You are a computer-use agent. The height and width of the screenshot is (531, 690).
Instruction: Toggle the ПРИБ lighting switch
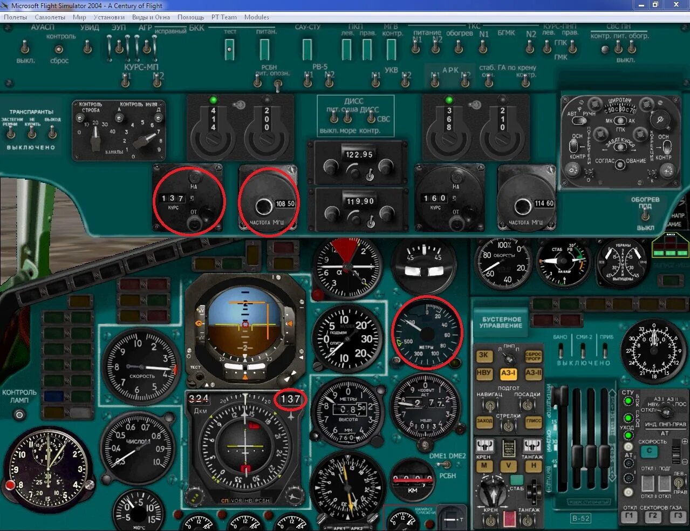click(x=606, y=351)
